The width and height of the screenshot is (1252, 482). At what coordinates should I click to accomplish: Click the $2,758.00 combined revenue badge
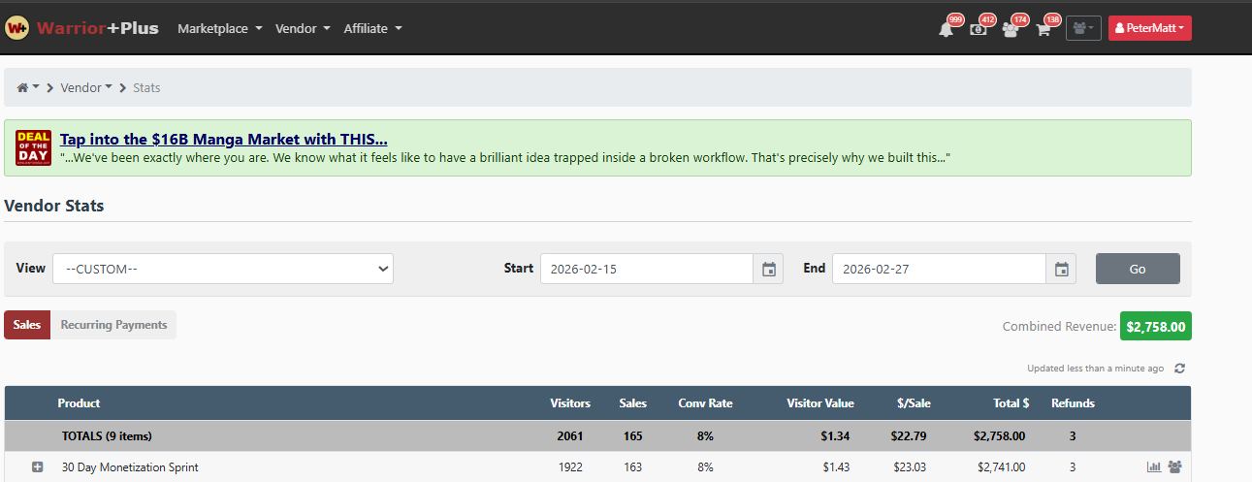point(1156,326)
